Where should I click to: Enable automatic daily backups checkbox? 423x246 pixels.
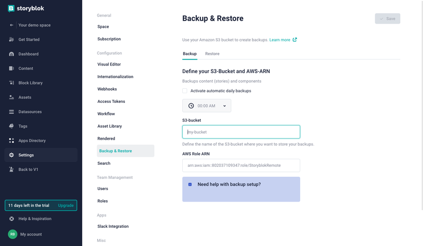click(185, 91)
